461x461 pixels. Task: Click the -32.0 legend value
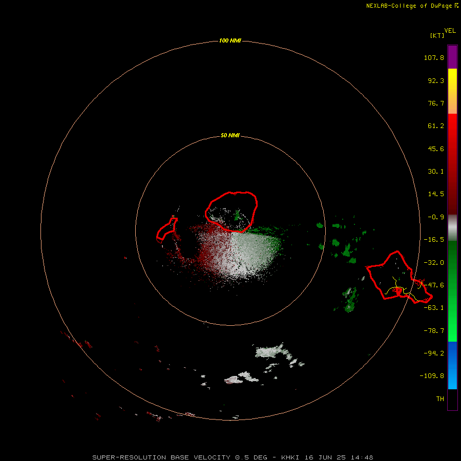[434, 263]
